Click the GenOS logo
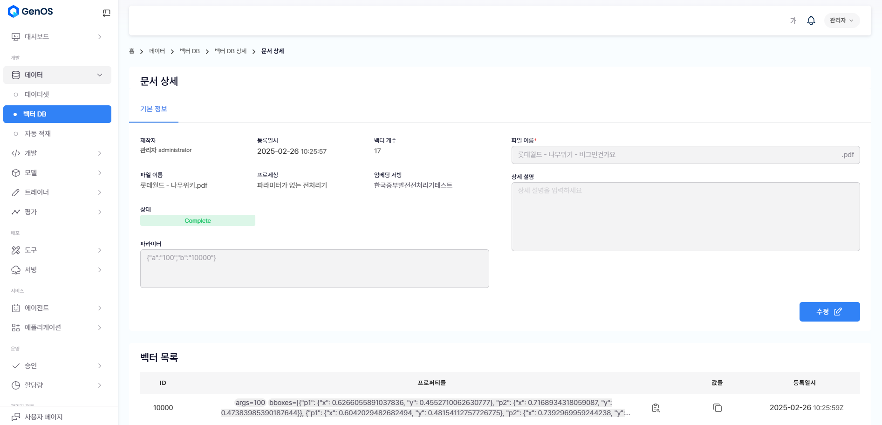882x425 pixels. click(x=31, y=12)
